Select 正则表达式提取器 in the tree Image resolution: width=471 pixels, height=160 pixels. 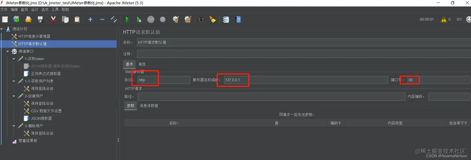pos(46,74)
